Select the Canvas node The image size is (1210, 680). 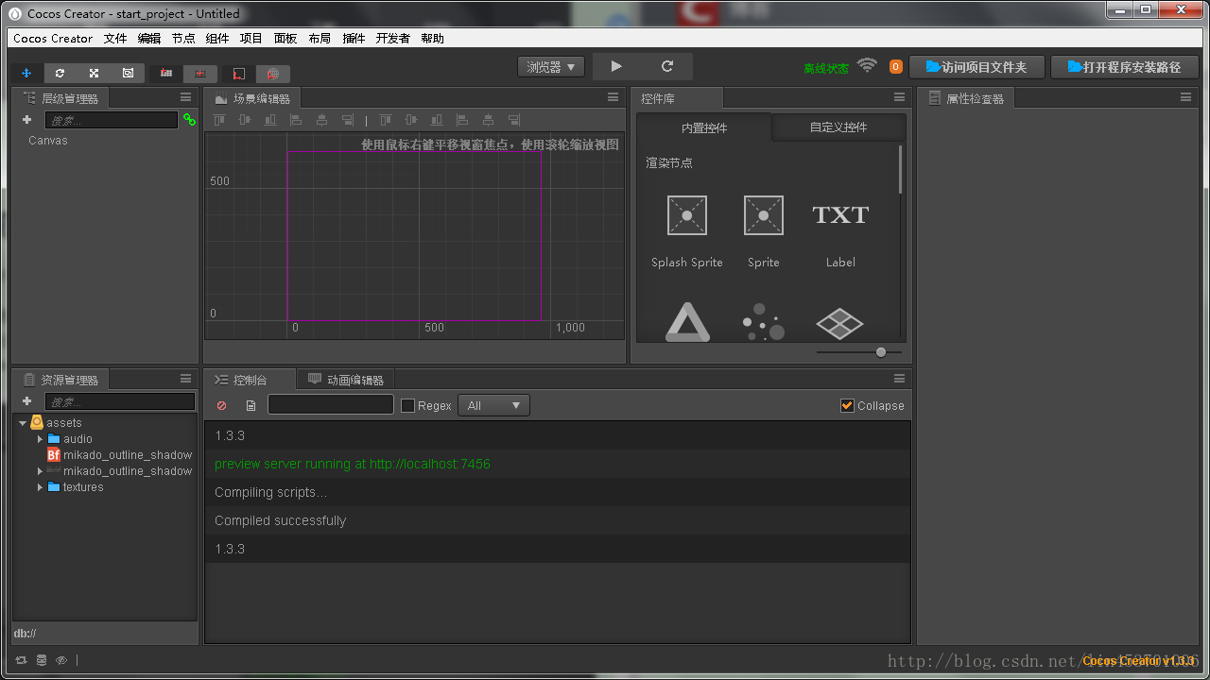coord(48,141)
